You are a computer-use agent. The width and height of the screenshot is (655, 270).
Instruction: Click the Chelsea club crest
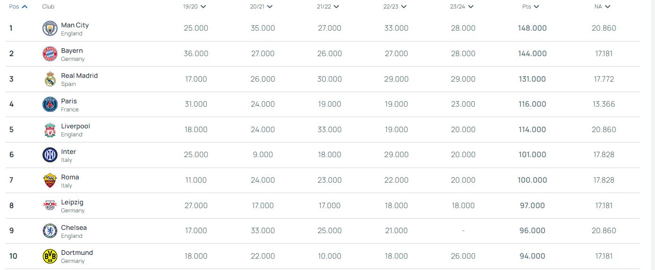(50, 231)
